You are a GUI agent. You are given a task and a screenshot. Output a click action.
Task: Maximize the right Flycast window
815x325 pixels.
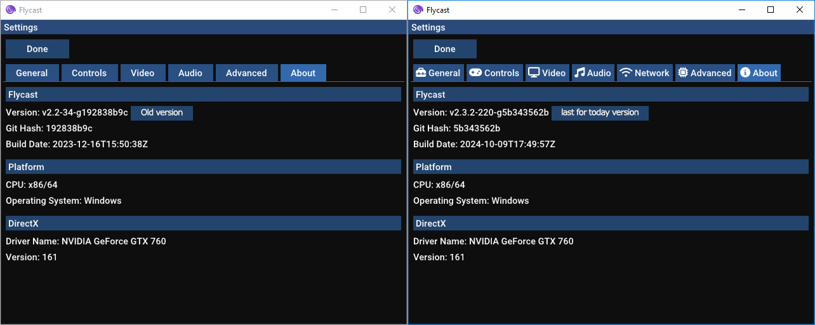click(x=771, y=10)
